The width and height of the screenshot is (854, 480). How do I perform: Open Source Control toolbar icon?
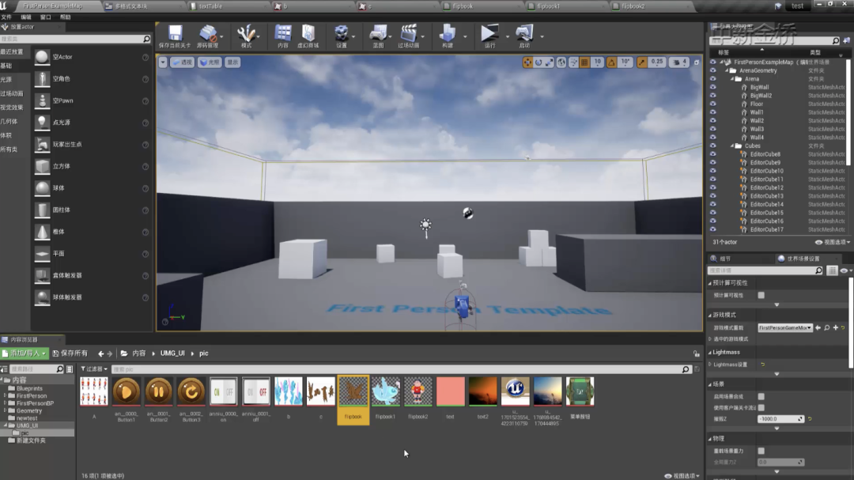[207, 34]
